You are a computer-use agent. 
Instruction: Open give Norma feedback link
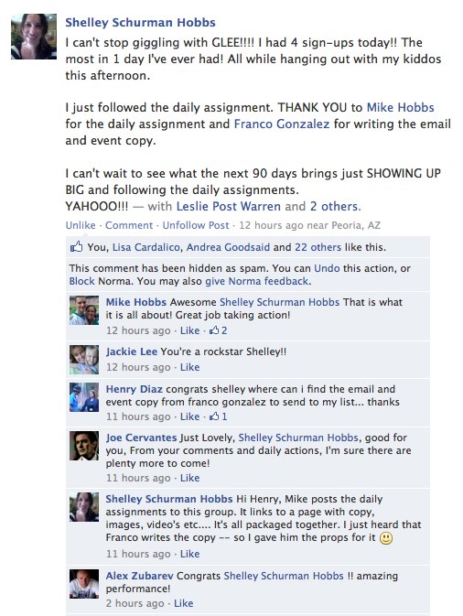pyautogui.click(x=257, y=281)
